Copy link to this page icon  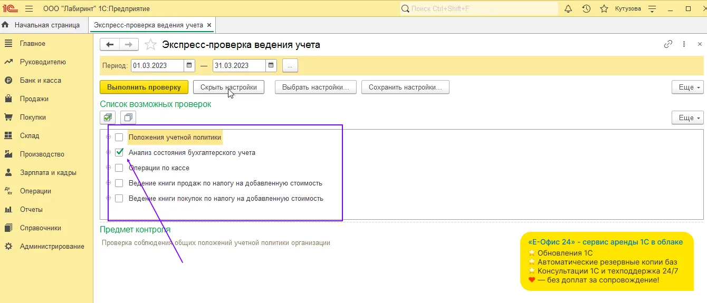668,45
